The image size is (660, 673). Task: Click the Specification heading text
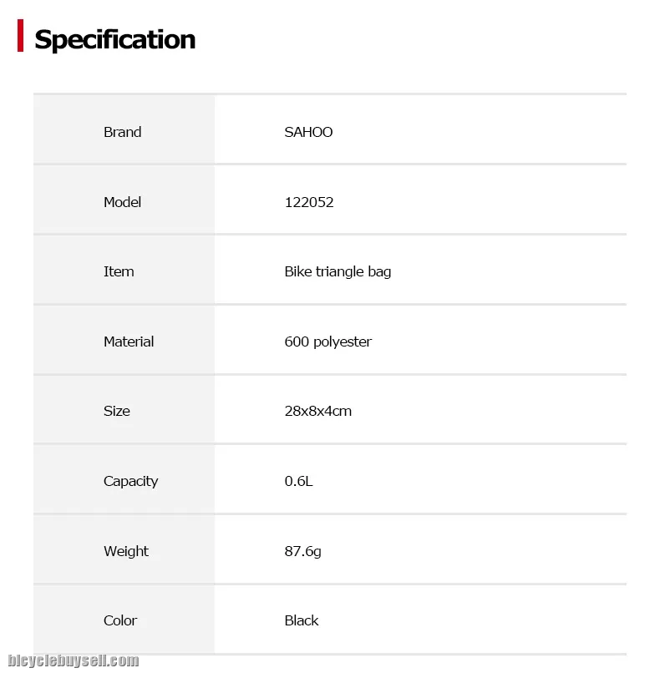(x=114, y=39)
